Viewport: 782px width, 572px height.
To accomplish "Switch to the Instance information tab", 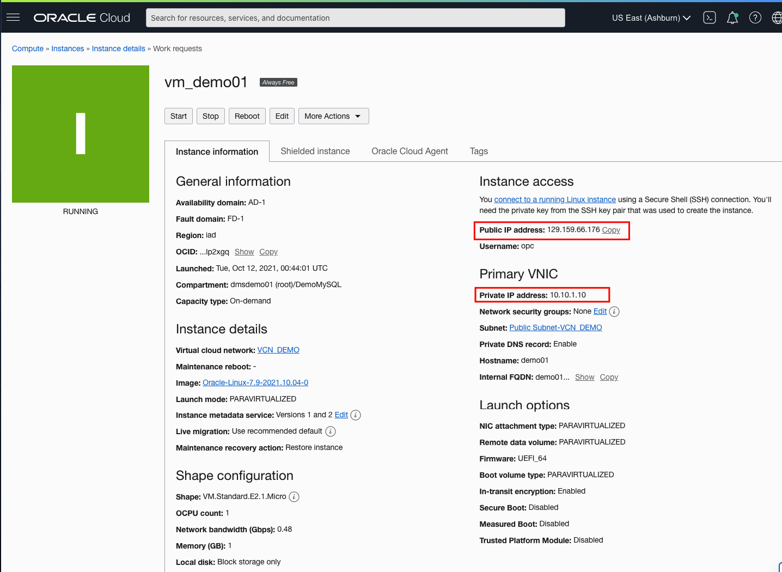I will click(x=217, y=151).
